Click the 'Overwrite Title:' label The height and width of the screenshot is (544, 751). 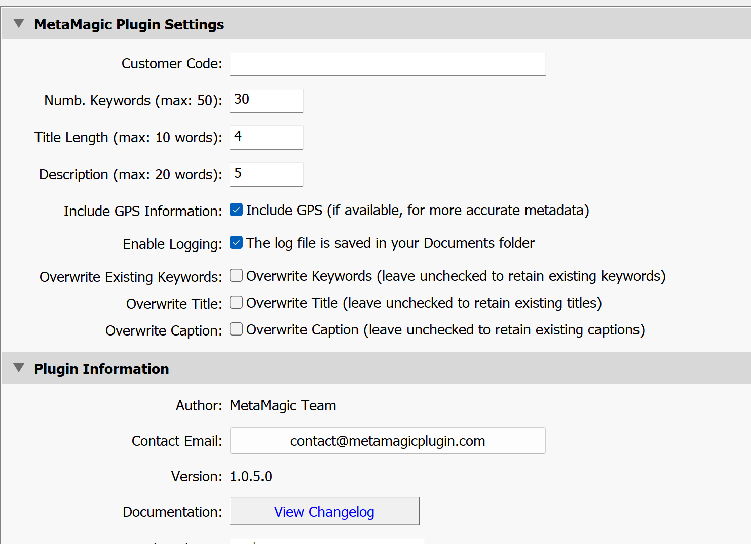coord(174,304)
